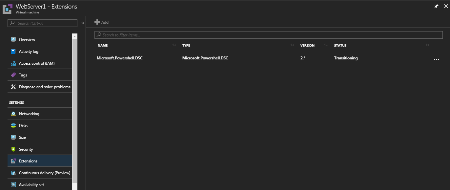Click the green Security shield icon
Viewport: 450px width, 190px height.
(x=13, y=149)
